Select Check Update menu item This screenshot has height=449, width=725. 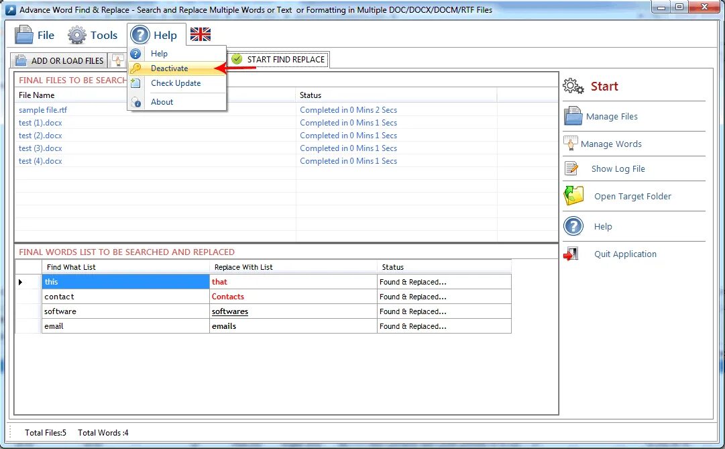[176, 83]
